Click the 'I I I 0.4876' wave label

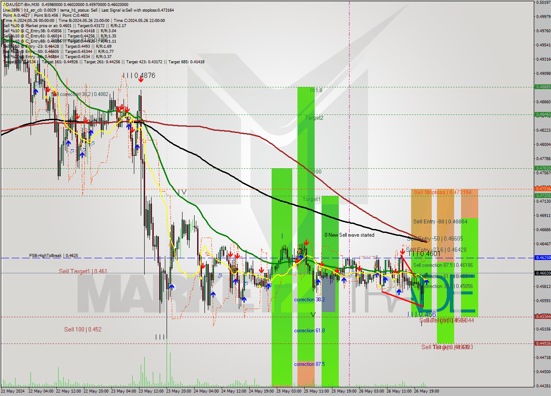(139, 75)
